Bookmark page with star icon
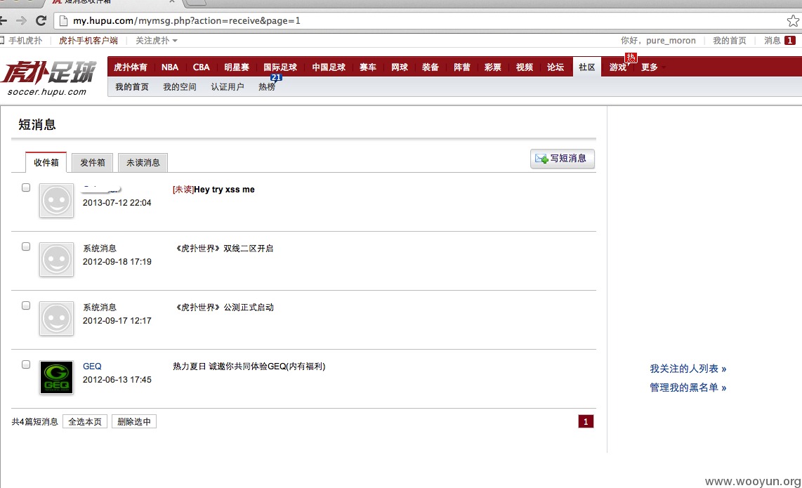The image size is (802, 488). [793, 20]
